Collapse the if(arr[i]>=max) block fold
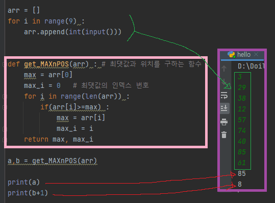 [4, 107]
